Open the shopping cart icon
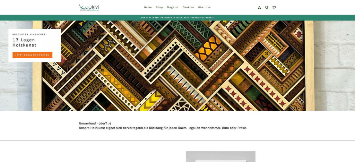 [274, 8]
